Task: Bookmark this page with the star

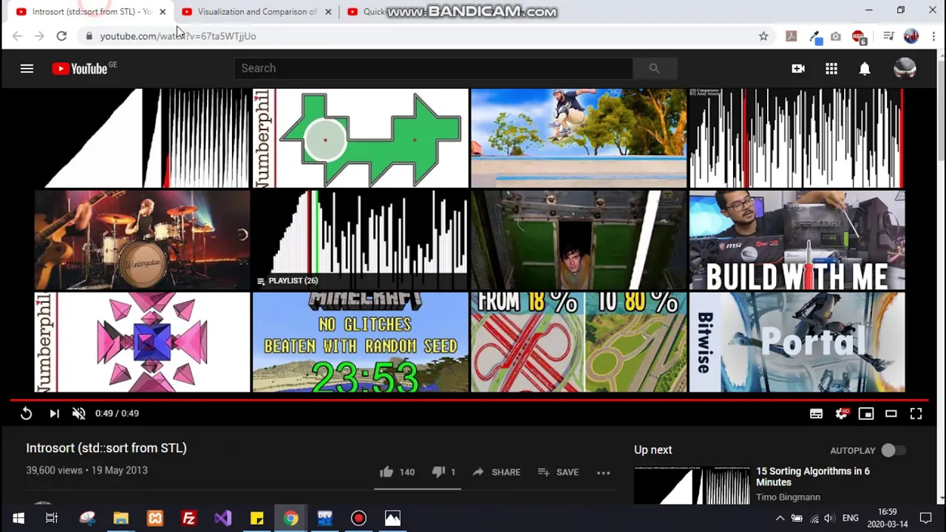Action: pos(763,36)
